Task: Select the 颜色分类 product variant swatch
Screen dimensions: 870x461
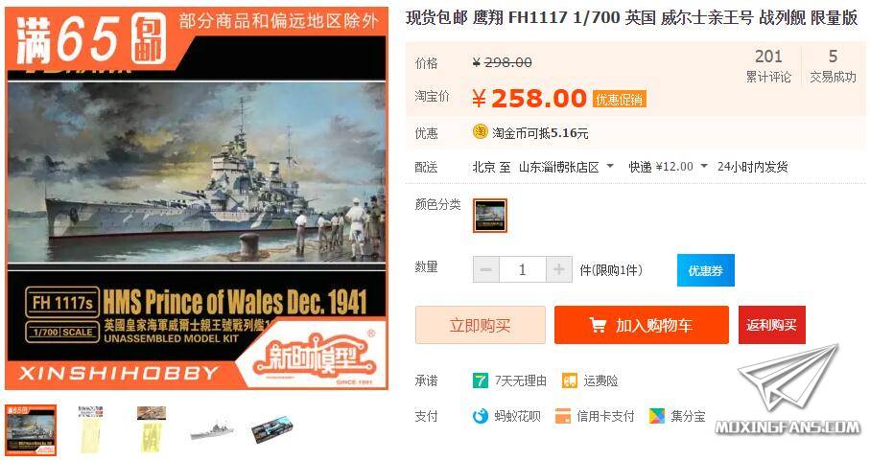Action: [490, 216]
